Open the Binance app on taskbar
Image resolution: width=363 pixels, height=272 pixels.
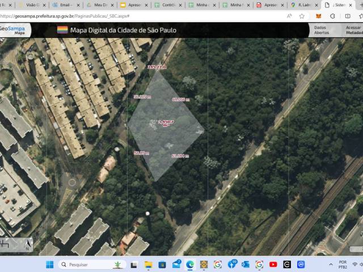click(204, 265)
